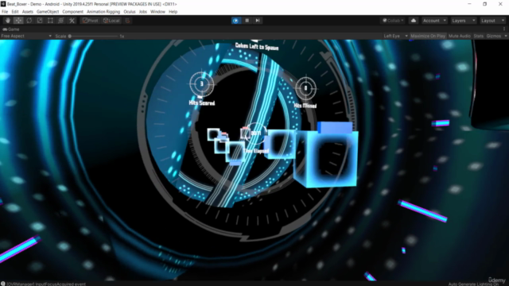Open the custom editor tools

(x=72, y=21)
